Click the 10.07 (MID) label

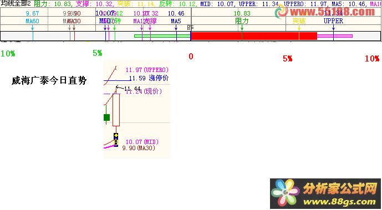tap(142, 142)
